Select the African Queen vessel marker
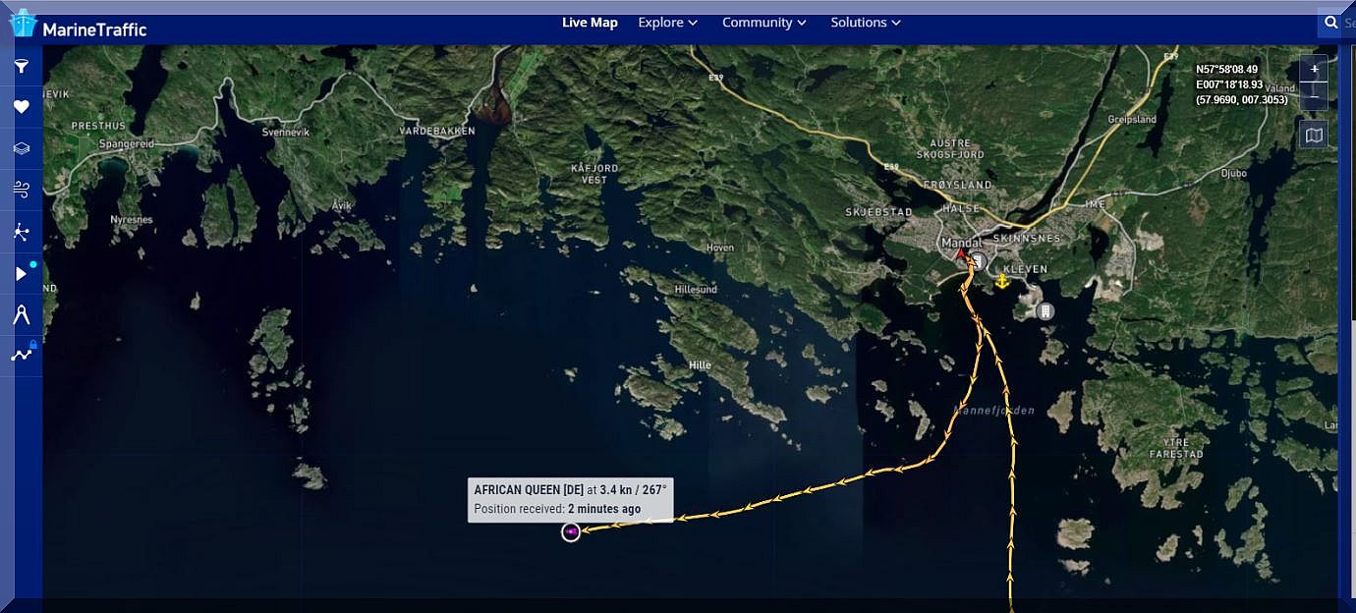Image resolution: width=1356 pixels, height=613 pixels. point(571,531)
